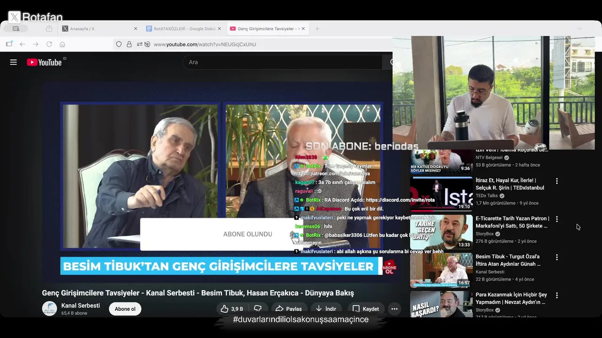
Task: Open title 'E-Ticarette Tarih Yazan Patron' video
Action: (512, 222)
